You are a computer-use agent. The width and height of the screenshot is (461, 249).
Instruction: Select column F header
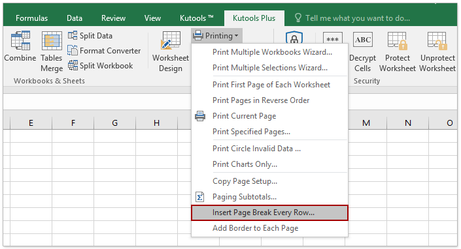tap(73, 123)
